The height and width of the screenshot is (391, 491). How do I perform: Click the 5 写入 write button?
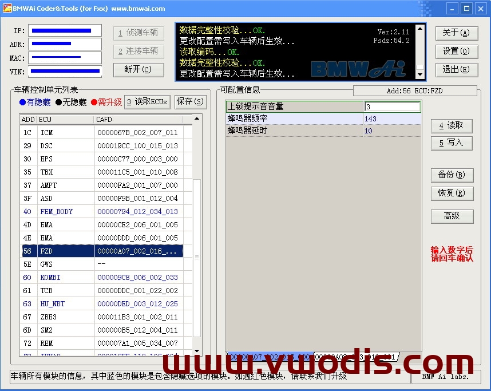[x=452, y=143]
